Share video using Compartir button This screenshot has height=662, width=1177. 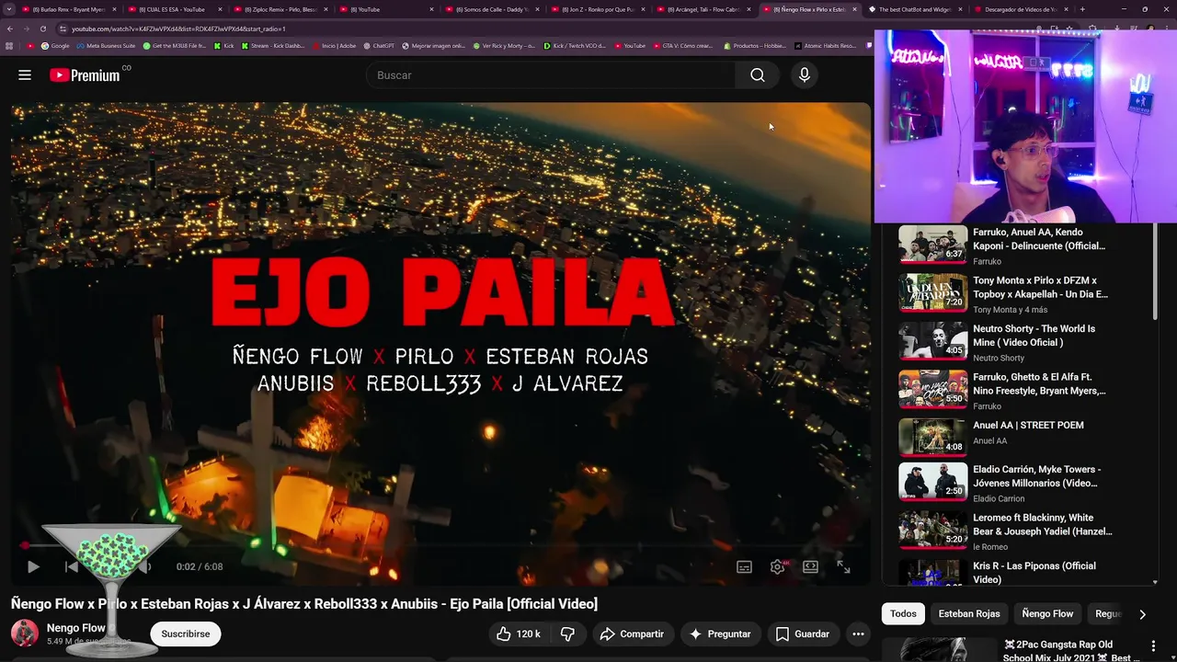coord(632,633)
